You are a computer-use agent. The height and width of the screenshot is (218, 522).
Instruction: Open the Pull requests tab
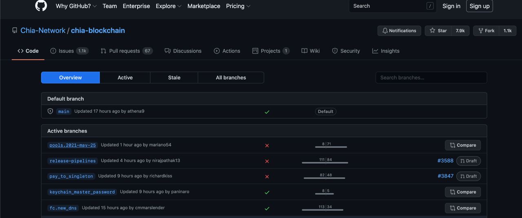coord(126,51)
